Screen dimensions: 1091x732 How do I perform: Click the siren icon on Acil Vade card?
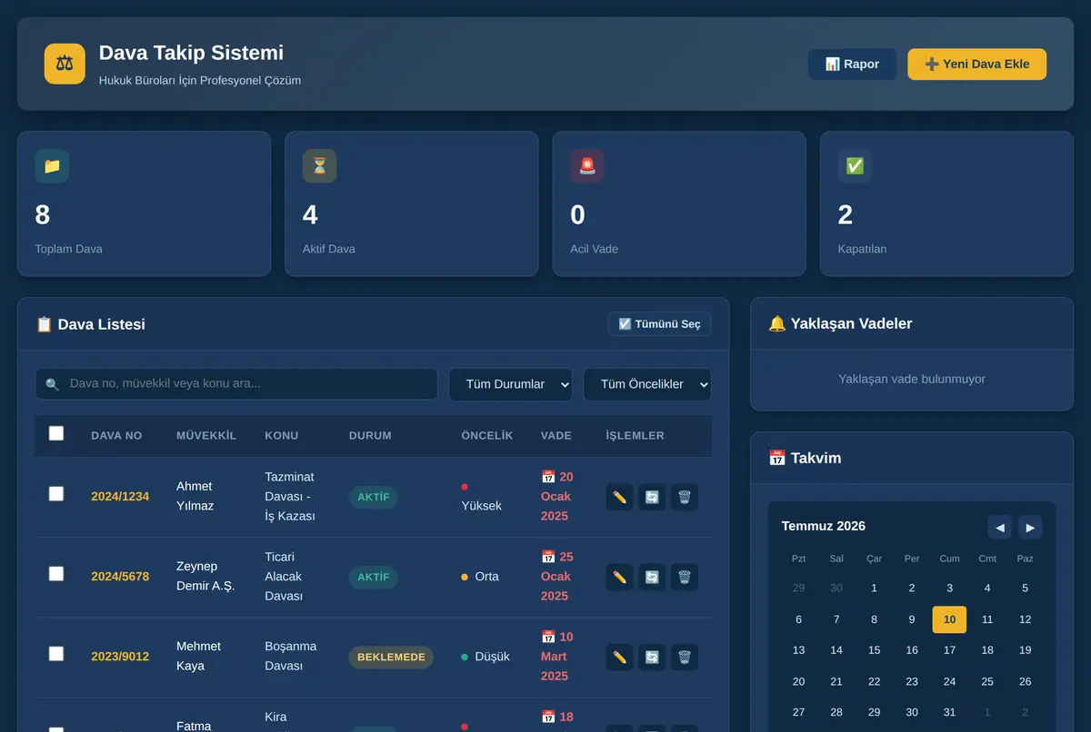587,166
